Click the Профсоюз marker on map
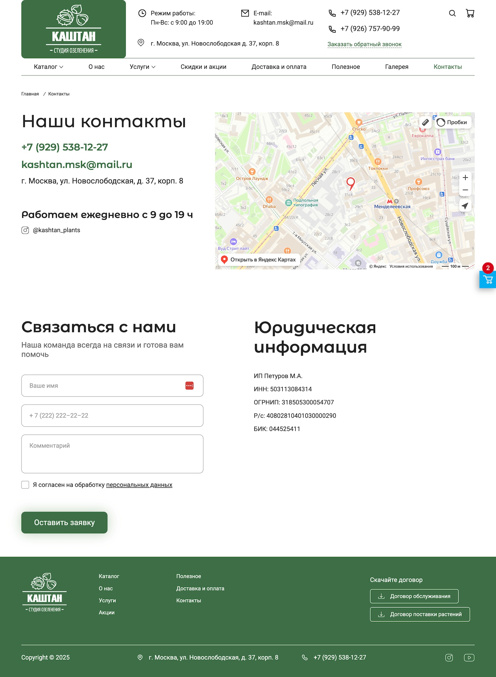This screenshot has height=677, width=496. (x=419, y=182)
